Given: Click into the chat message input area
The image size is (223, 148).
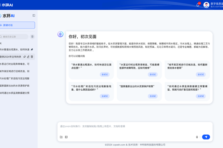Looking at the screenshot, I should pyautogui.click(x=134, y=127).
